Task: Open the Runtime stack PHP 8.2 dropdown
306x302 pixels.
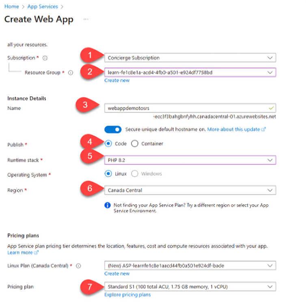Action: tap(190, 160)
